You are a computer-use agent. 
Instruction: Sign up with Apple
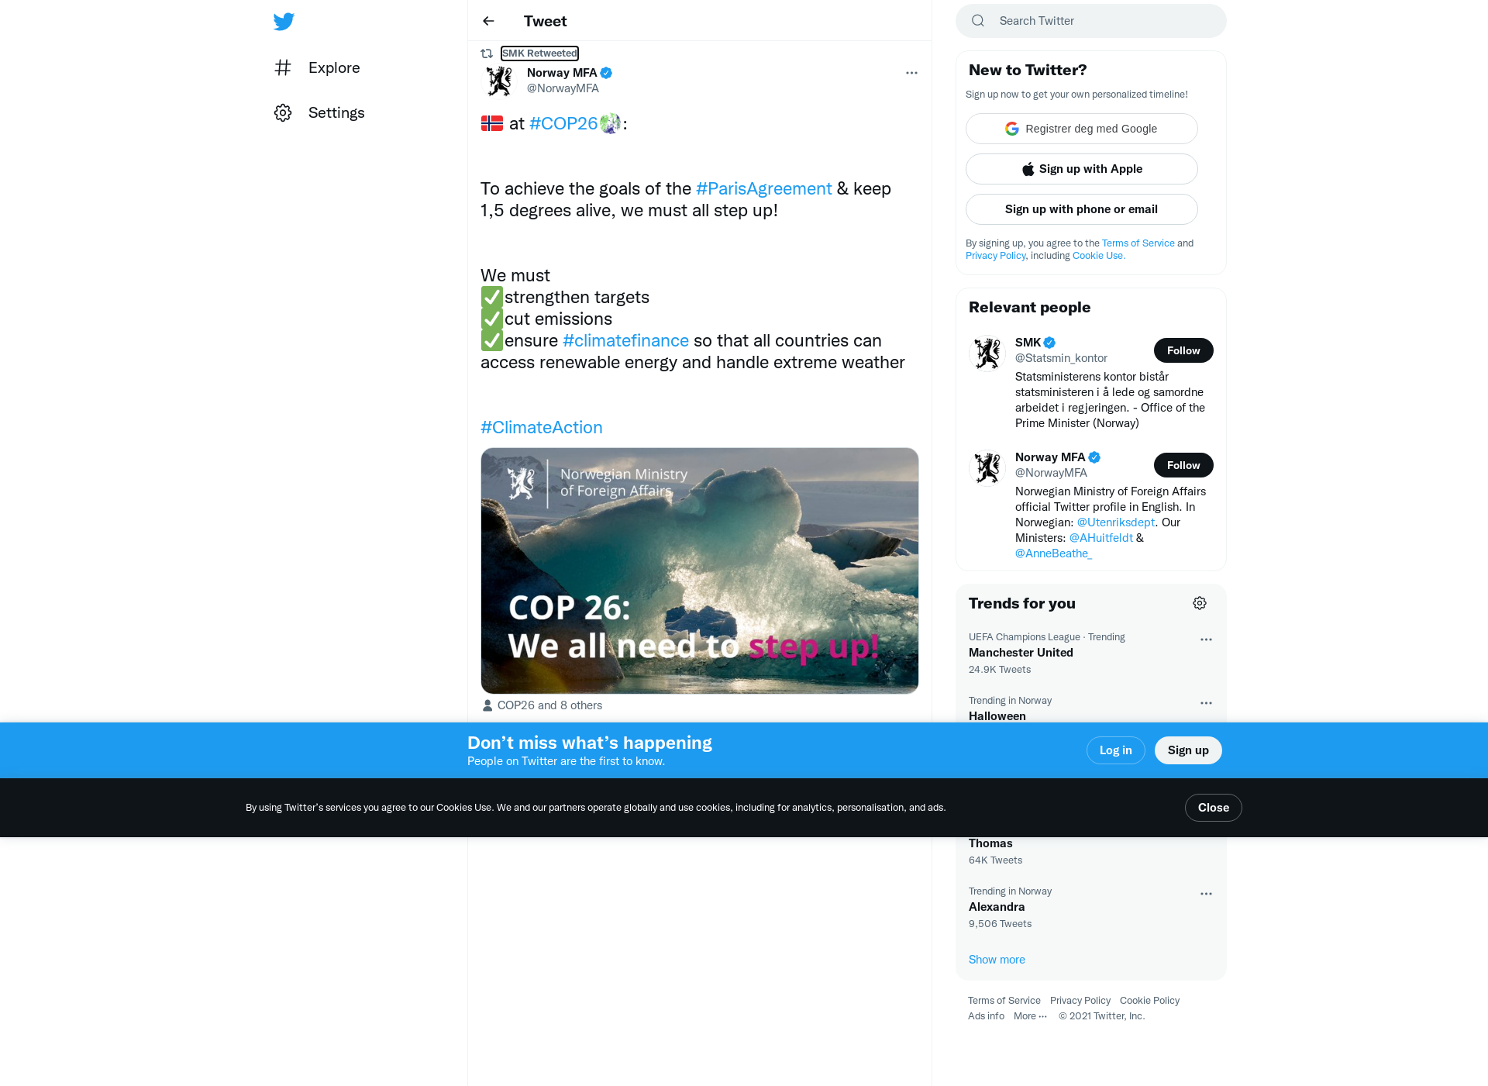pyautogui.click(x=1081, y=169)
